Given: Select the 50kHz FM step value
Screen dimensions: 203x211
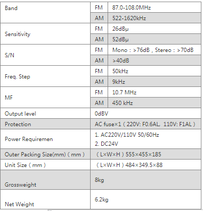Looking at the screenshot, I should tap(120, 71).
